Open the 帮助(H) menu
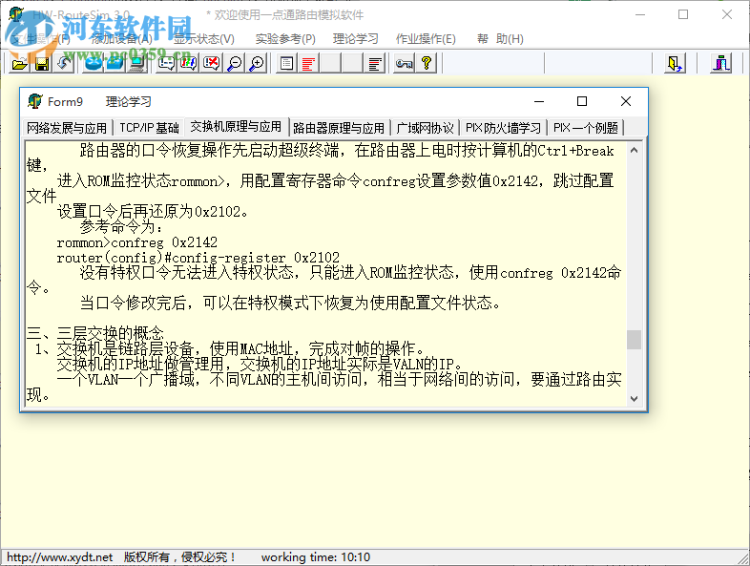 click(500, 39)
